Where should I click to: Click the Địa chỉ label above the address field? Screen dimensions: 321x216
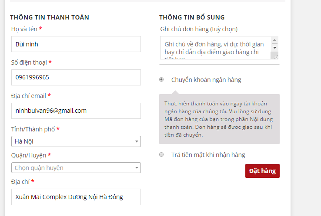(20, 181)
